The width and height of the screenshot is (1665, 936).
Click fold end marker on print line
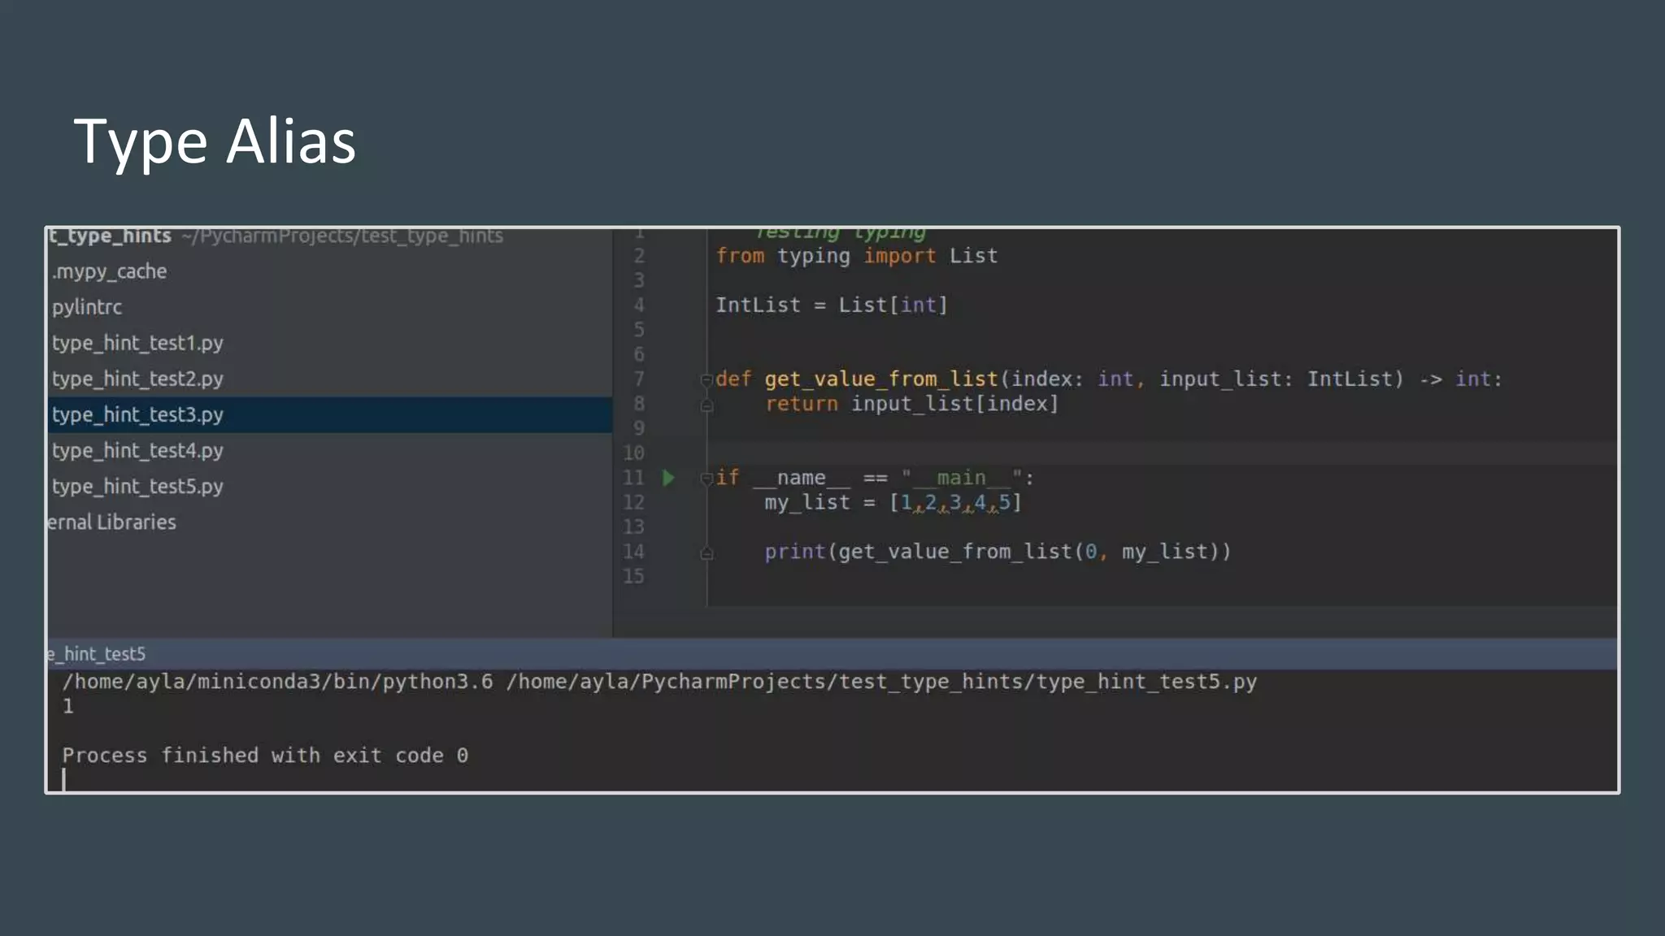click(706, 553)
